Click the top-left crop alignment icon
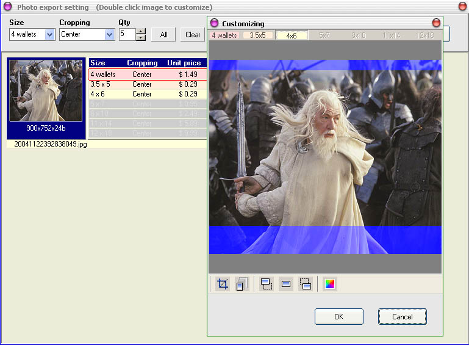 266,284
